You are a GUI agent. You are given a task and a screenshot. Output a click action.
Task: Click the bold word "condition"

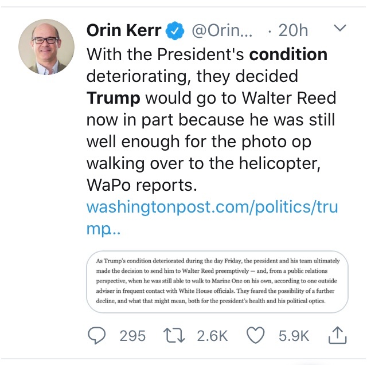pyautogui.click(x=288, y=54)
